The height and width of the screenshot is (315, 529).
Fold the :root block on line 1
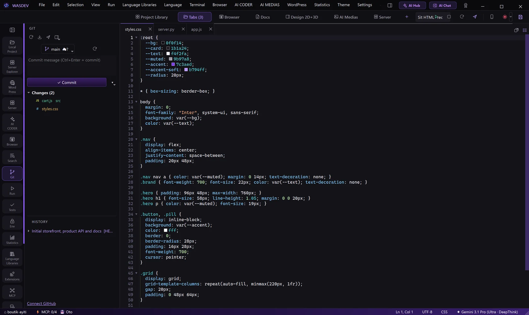click(x=136, y=38)
